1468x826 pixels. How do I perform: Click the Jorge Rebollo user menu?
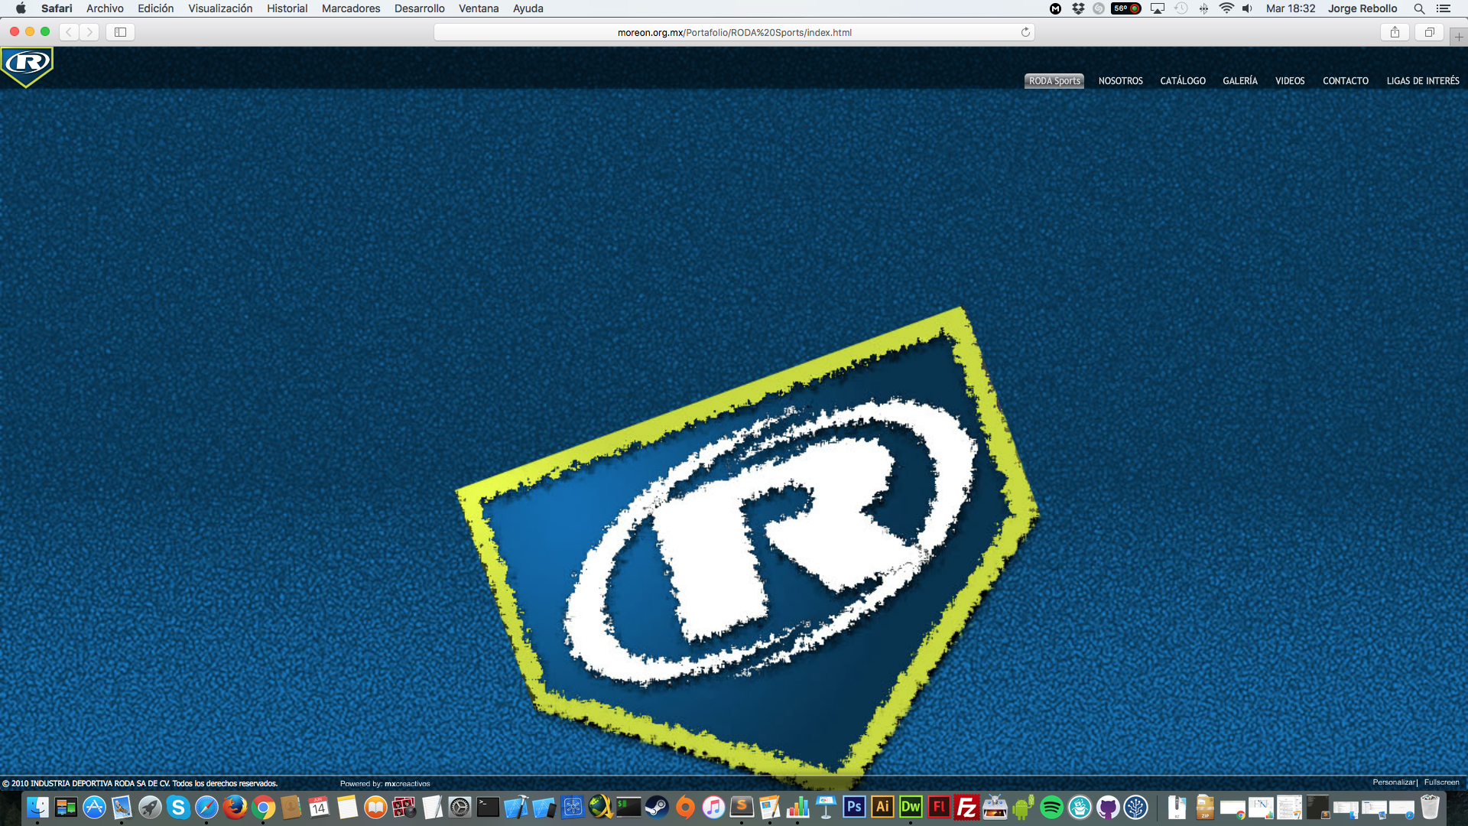click(1362, 8)
